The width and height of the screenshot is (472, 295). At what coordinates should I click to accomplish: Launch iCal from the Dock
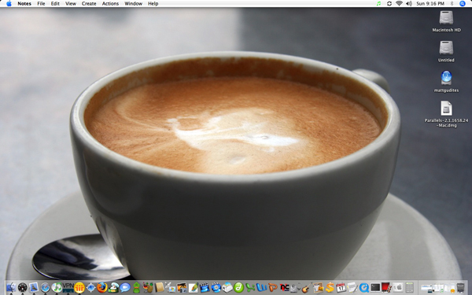[x=341, y=287]
